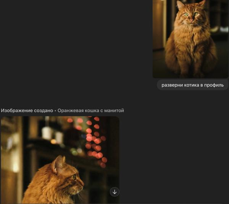This screenshot has height=204, width=229.
Task: Click the title 'Оранжевая кошка с манитой'
Action: (x=91, y=111)
